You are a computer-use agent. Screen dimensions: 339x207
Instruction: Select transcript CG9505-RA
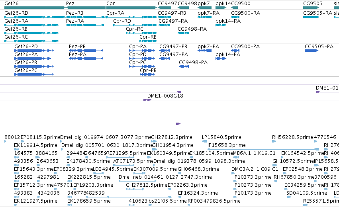[311, 17]
